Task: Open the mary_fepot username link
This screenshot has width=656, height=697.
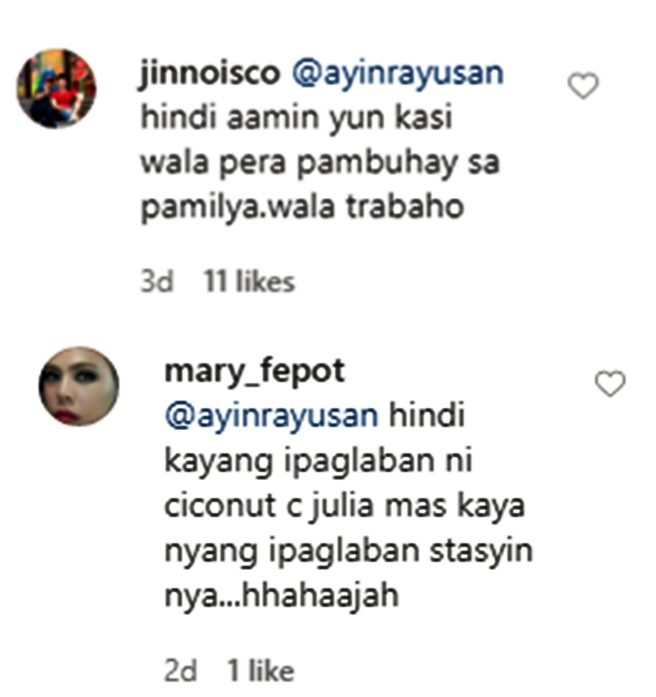Action: 255,371
